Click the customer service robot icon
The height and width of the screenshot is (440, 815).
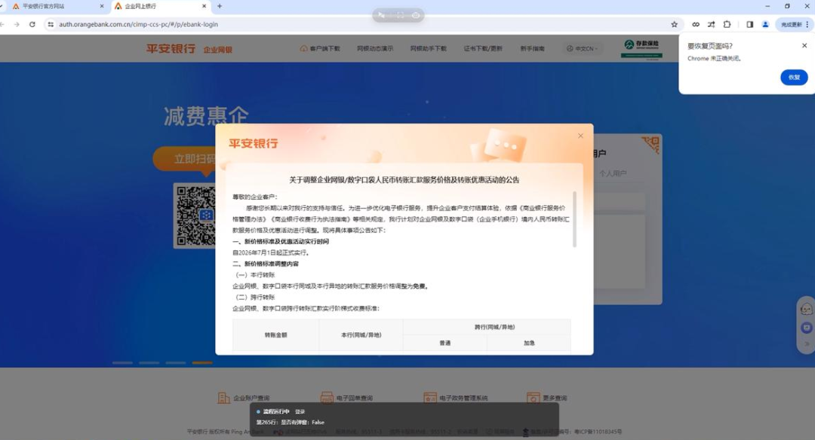806,309
